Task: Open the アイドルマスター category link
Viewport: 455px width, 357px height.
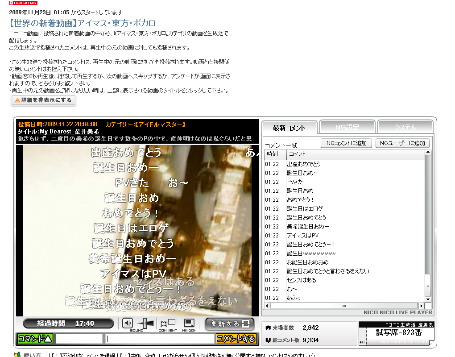Action: coord(160,124)
